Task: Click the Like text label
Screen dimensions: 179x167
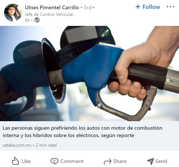Action: pos(26,161)
